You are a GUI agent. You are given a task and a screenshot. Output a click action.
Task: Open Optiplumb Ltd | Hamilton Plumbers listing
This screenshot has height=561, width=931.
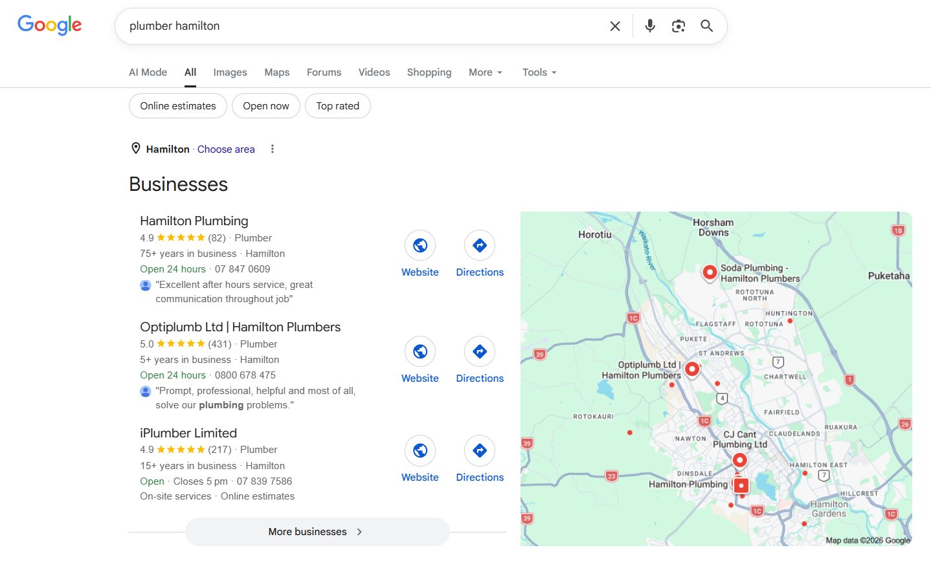pos(240,327)
